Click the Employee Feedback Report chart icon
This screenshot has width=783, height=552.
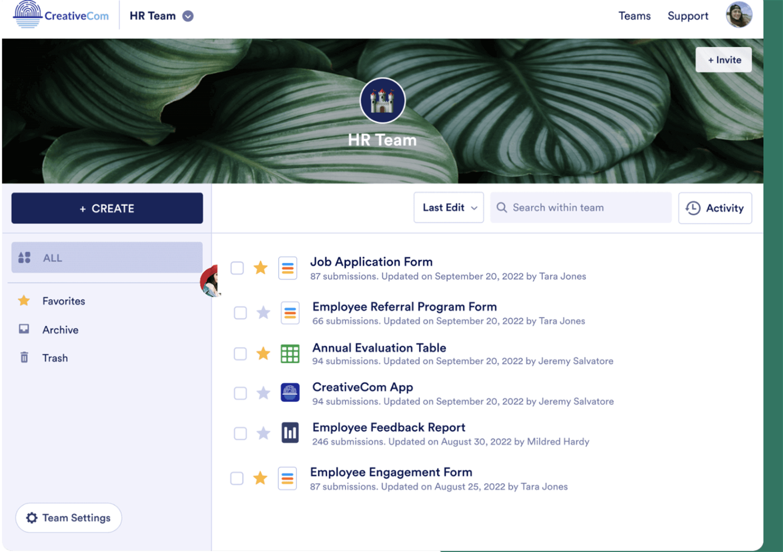click(x=290, y=432)
